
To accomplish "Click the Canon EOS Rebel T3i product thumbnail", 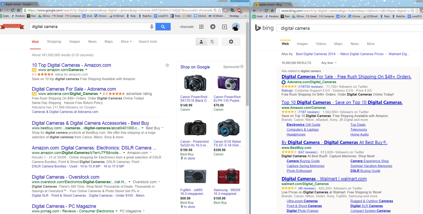I will coord(228,128).
